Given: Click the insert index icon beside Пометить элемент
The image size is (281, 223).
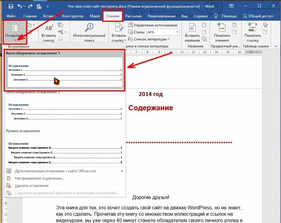Looking at the screenshot, I should click(x=235, y=25).
